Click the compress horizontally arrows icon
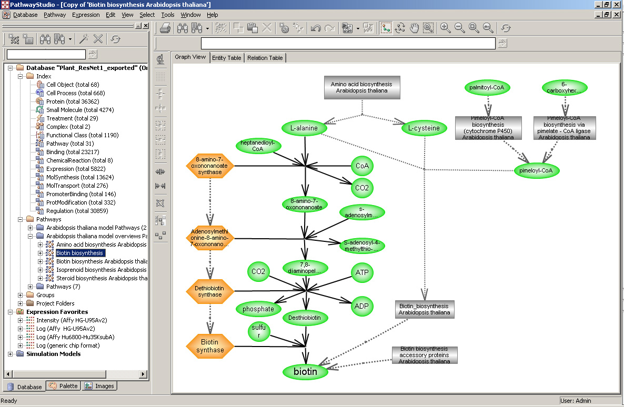624x407 pixels. (x=160, y=186)
